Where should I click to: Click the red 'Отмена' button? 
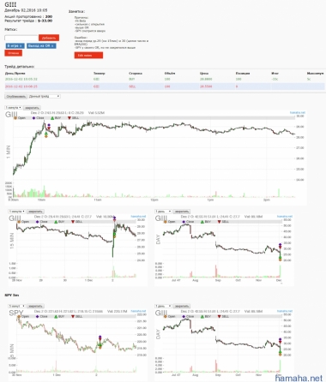(13, 53)
